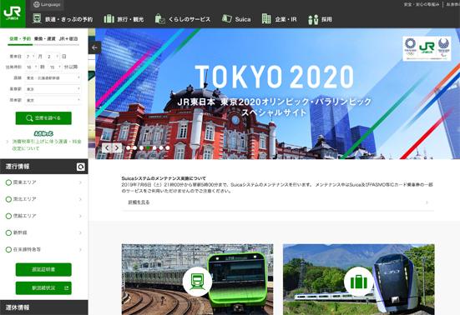Open the 乗車駅 boarding station dropdown
The image size is (460, 315).
53,89
